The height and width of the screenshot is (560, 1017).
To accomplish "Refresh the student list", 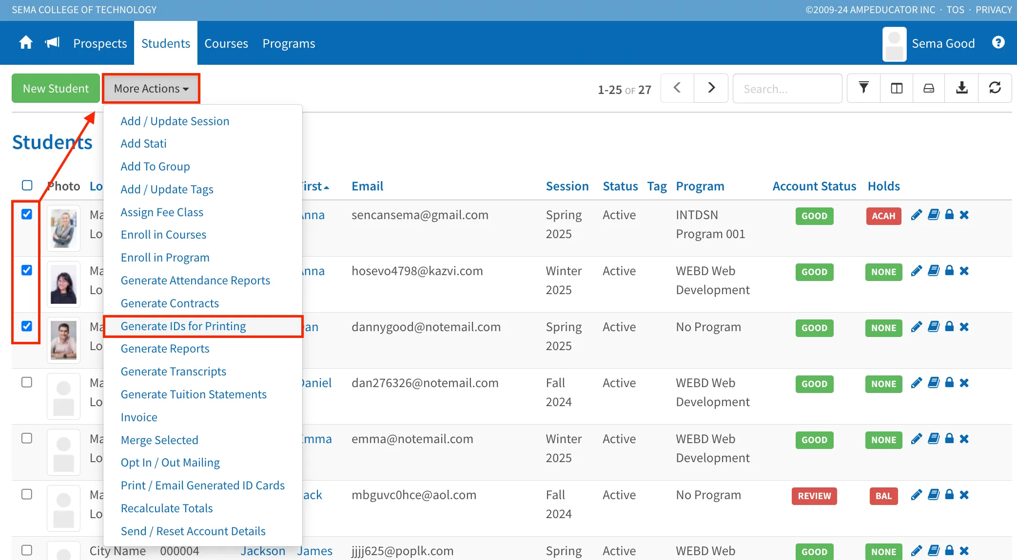I will [x=995, y=88].
